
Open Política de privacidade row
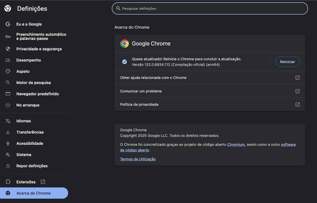(210, 104)
